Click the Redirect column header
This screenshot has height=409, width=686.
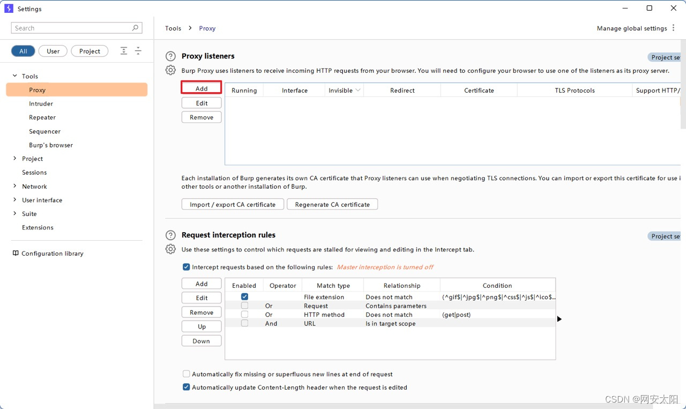click(402, 90)
